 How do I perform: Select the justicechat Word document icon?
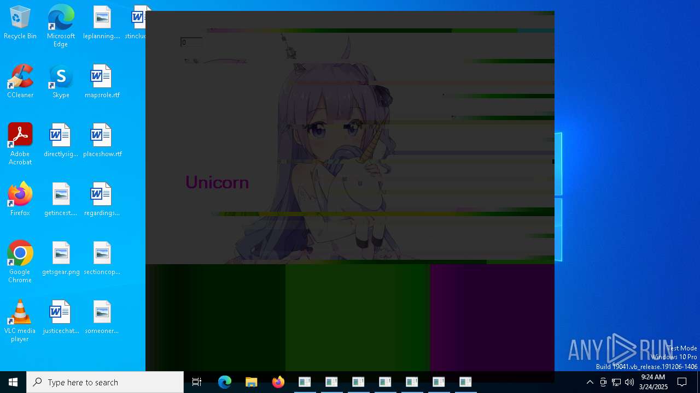pyautogui.click(x=61, y=318)
